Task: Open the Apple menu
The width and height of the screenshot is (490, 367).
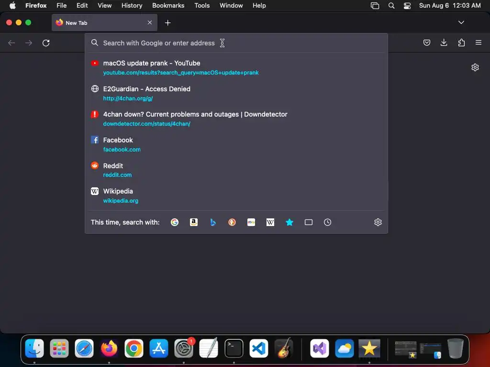Action: [x=12, y=5]
